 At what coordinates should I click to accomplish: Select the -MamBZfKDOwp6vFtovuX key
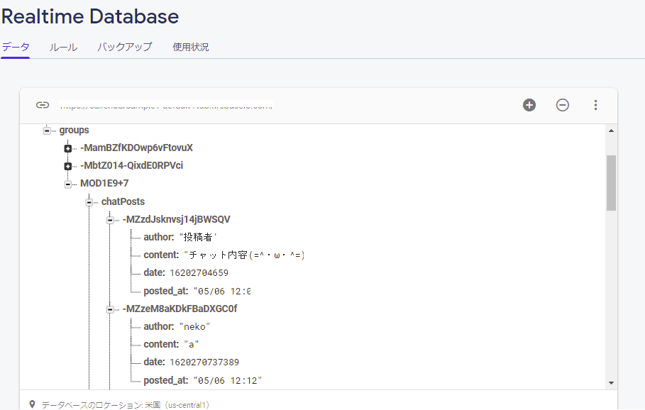click(x=136, y=148)
